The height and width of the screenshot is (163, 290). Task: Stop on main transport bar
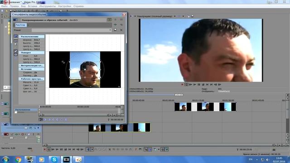click(65, 149)
